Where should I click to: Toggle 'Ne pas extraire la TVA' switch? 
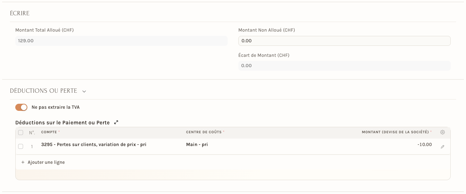[x=21, y=107]
